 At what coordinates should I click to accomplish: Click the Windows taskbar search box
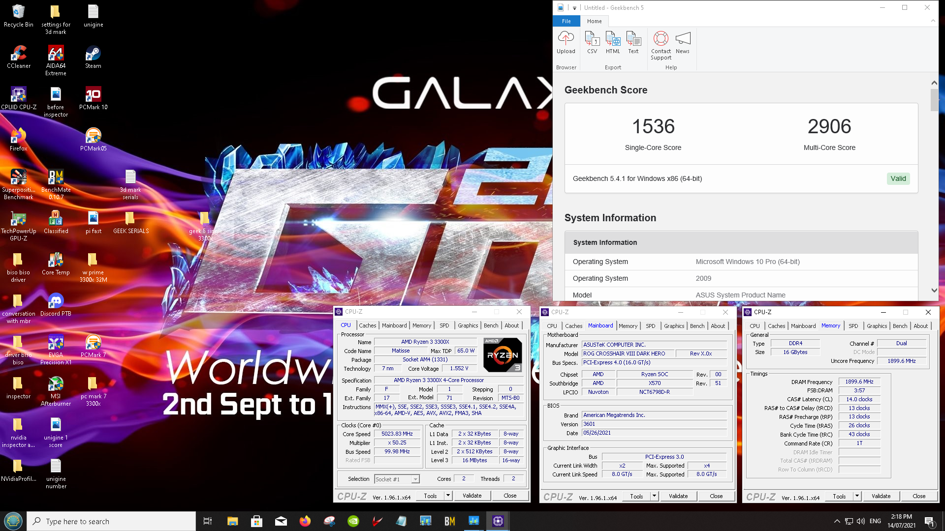point(111,521)
